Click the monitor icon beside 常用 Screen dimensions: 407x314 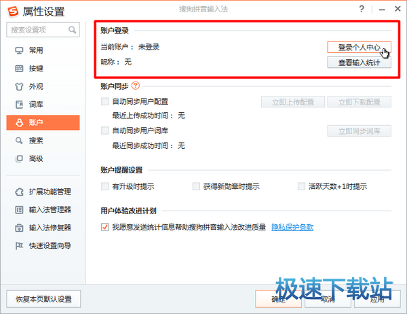[19, 50]
